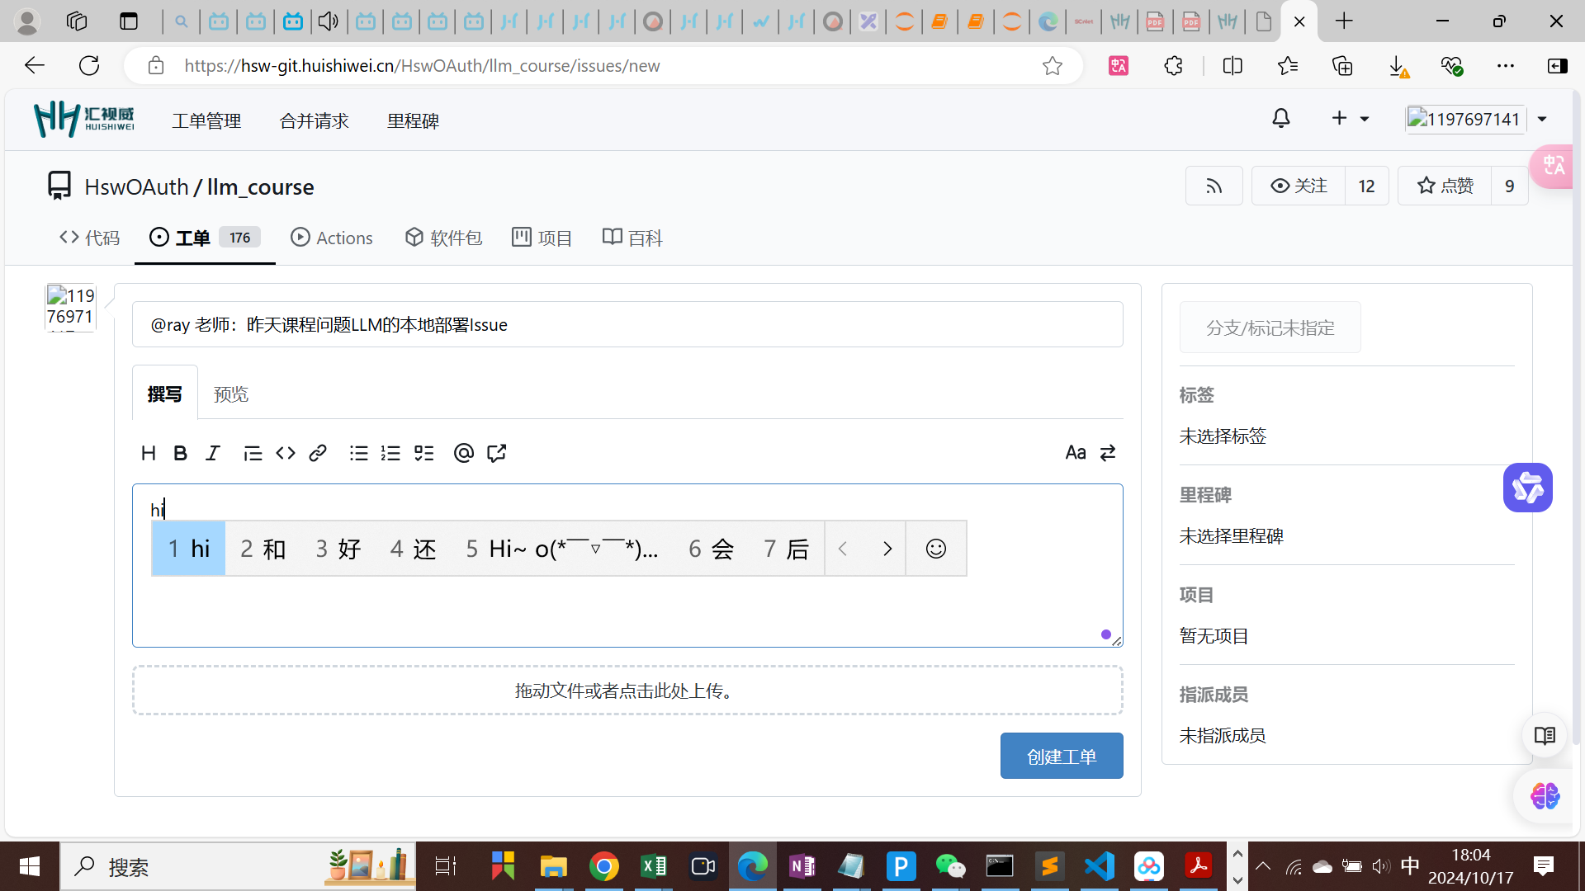Open the WeChat icon in the taskbar
This screenshot has width=1585, height=891.
(x=950, y=866)
